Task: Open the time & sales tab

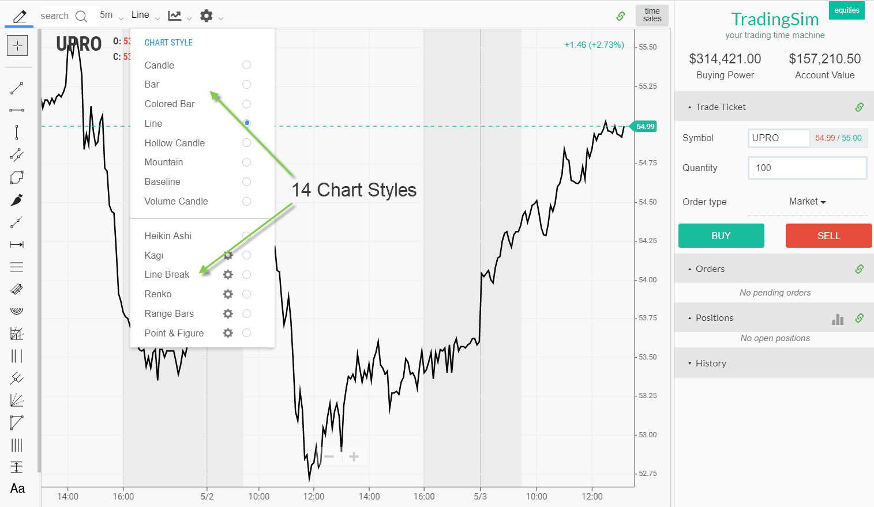Action: [651, 16]
